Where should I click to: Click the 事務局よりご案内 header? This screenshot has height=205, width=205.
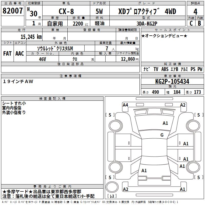(52, 187)
